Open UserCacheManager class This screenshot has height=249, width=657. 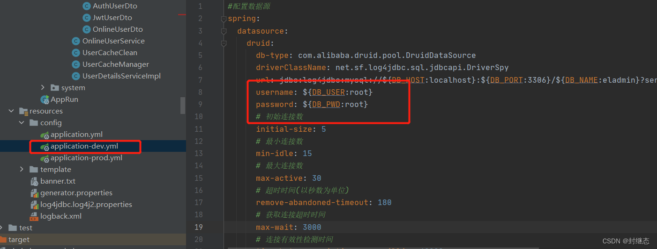click(116, 64)
